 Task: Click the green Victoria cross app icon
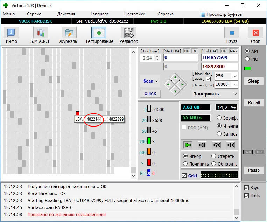(6, 5)
